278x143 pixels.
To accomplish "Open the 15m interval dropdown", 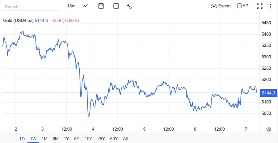I will [x=71, y=6].
